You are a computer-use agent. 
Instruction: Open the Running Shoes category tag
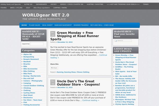tap(70, 72)
